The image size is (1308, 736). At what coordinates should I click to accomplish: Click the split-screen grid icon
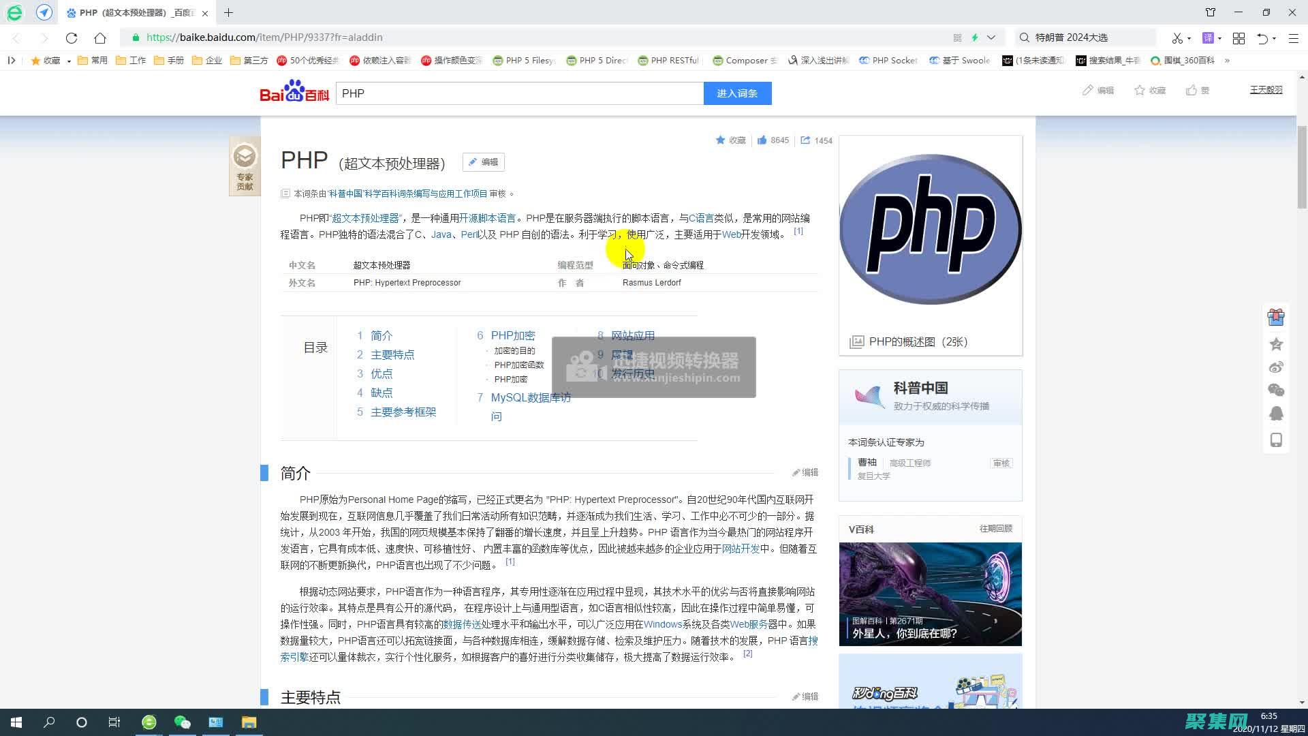tap(1239, 37)
